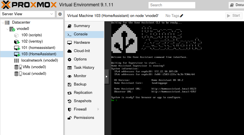Open the tree view settings gear
244x135 pixels.
(x=60, y=14)
